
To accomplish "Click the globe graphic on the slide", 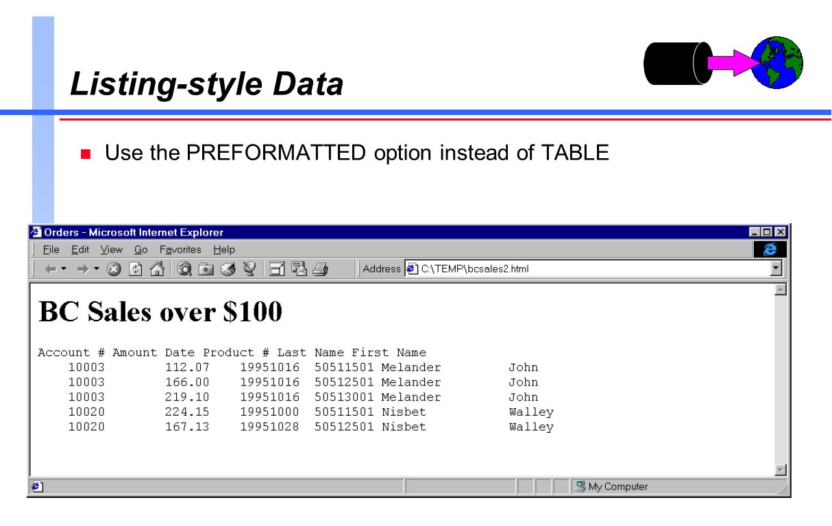I will click(776, 62).
